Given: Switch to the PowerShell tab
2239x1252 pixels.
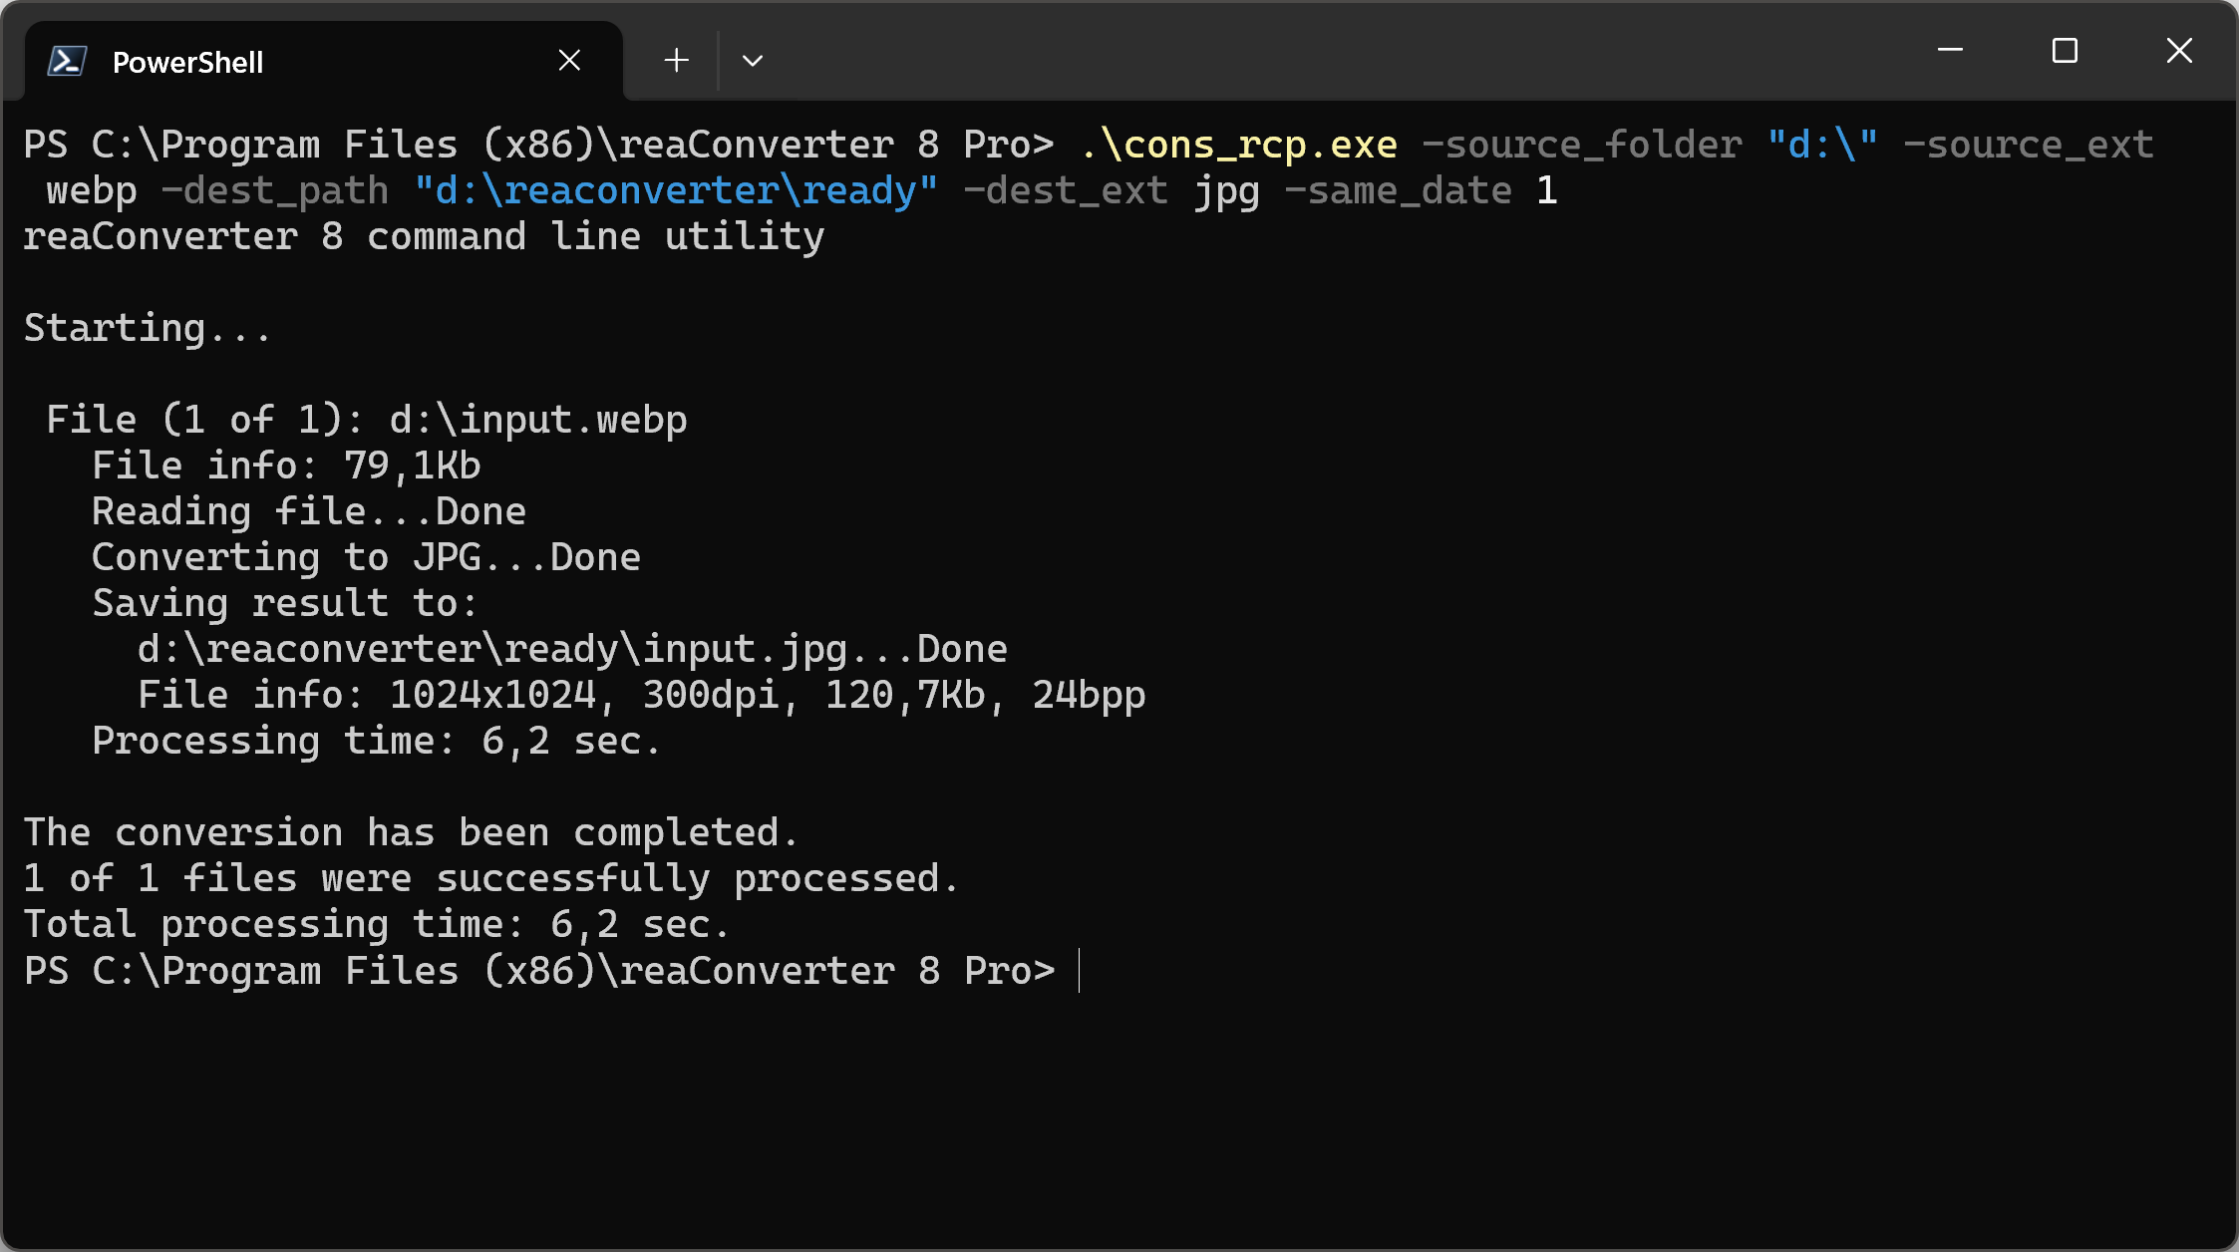Looking at the screenshot, I should tap(187, 62).
